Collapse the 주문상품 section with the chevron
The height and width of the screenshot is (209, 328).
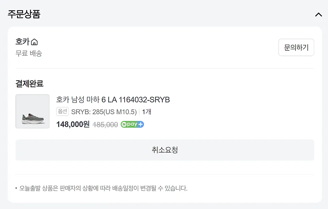[x=318, y=15]
